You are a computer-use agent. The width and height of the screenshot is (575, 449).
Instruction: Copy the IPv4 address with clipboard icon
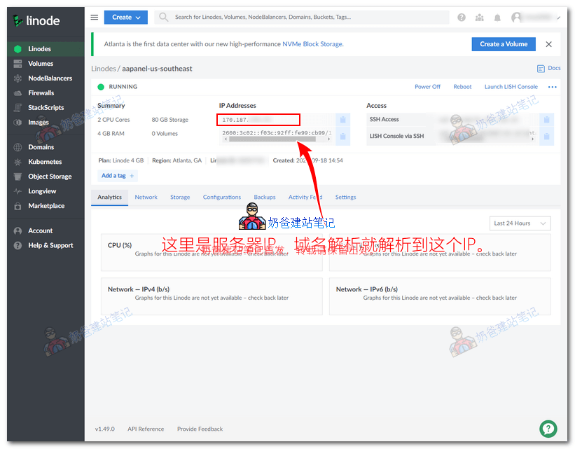point(342,120)
